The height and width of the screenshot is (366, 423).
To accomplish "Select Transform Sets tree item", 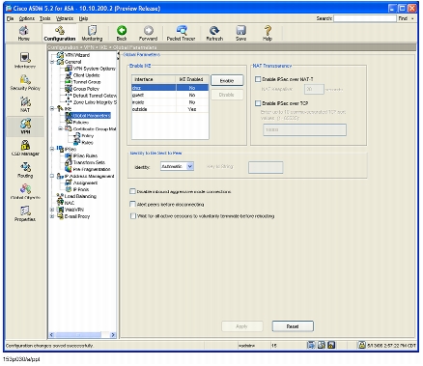I will (x=89, y=162).
